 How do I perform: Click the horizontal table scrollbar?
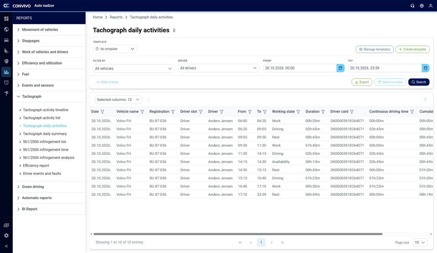pyautogui.click(x=238, y=234)
